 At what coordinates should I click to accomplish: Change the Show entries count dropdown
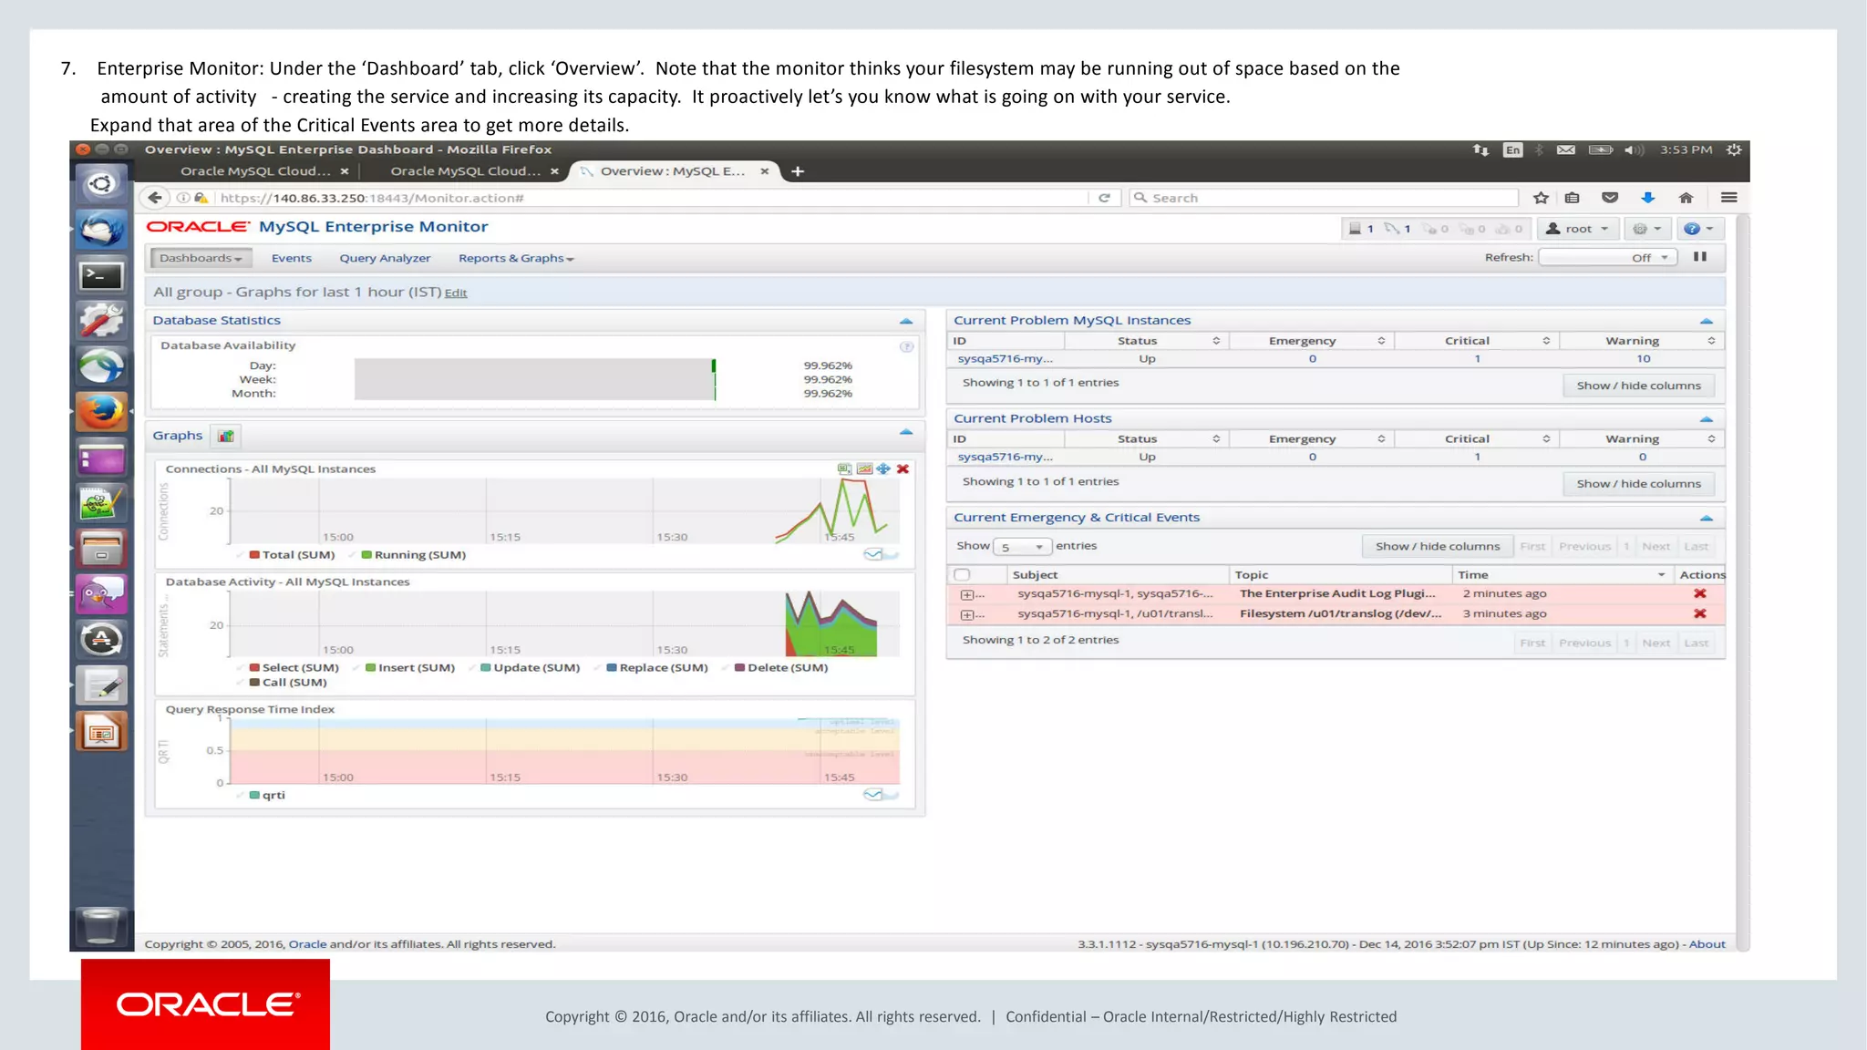coord(1022,547)
